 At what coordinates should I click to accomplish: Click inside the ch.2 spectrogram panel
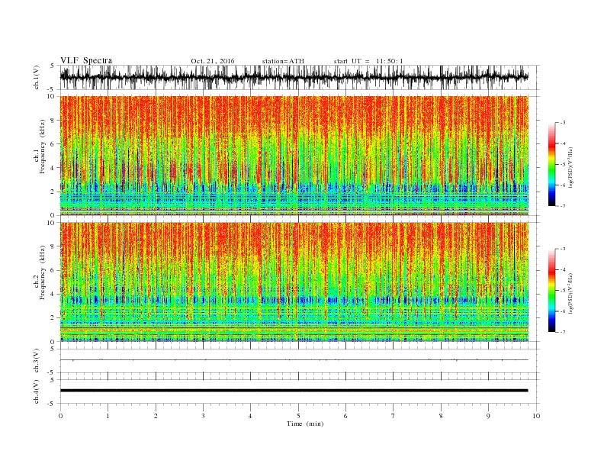(x=294, y=282)
